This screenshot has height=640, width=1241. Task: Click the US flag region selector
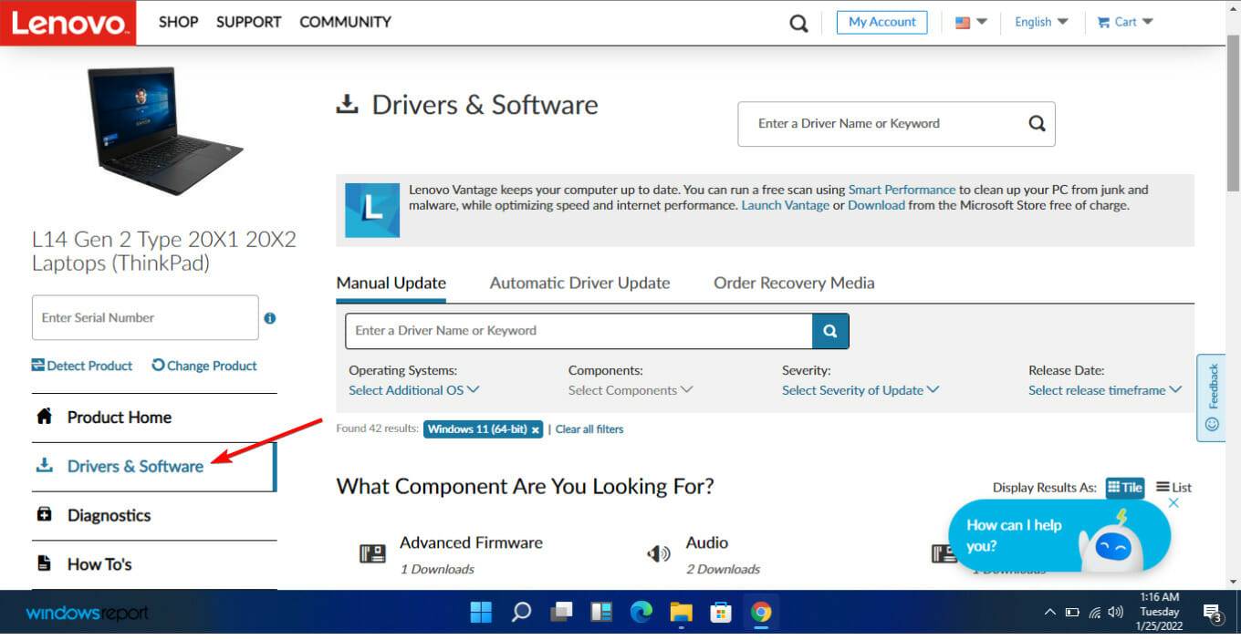[x=971, y=22]
